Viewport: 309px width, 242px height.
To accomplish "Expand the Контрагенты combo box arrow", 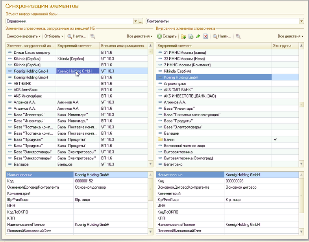I will [x=302, y=21].
